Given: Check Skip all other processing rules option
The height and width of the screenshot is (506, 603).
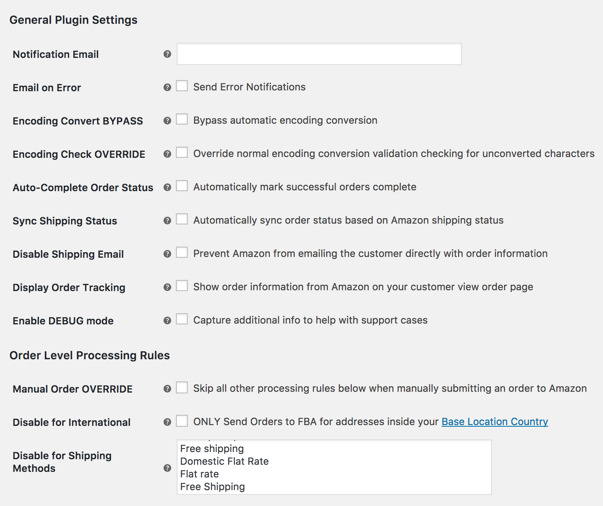Looking at the screenshot, I should (x=181, y=387).
